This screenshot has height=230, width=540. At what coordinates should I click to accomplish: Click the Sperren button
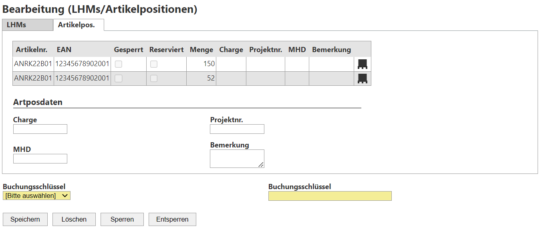tap(122, 219)
